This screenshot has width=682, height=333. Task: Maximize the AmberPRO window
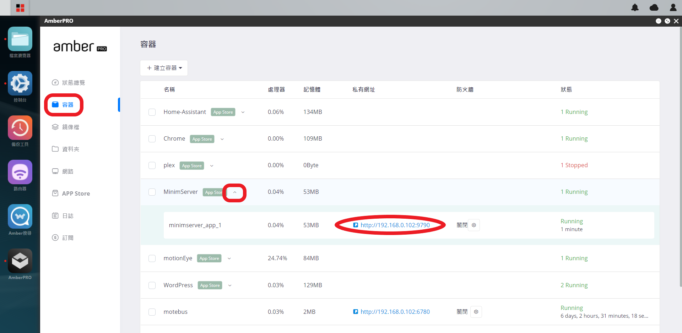(x=667, y=21)
